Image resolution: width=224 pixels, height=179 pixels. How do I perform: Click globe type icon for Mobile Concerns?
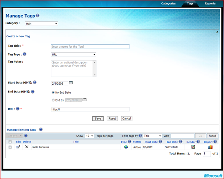pos(126,147)
